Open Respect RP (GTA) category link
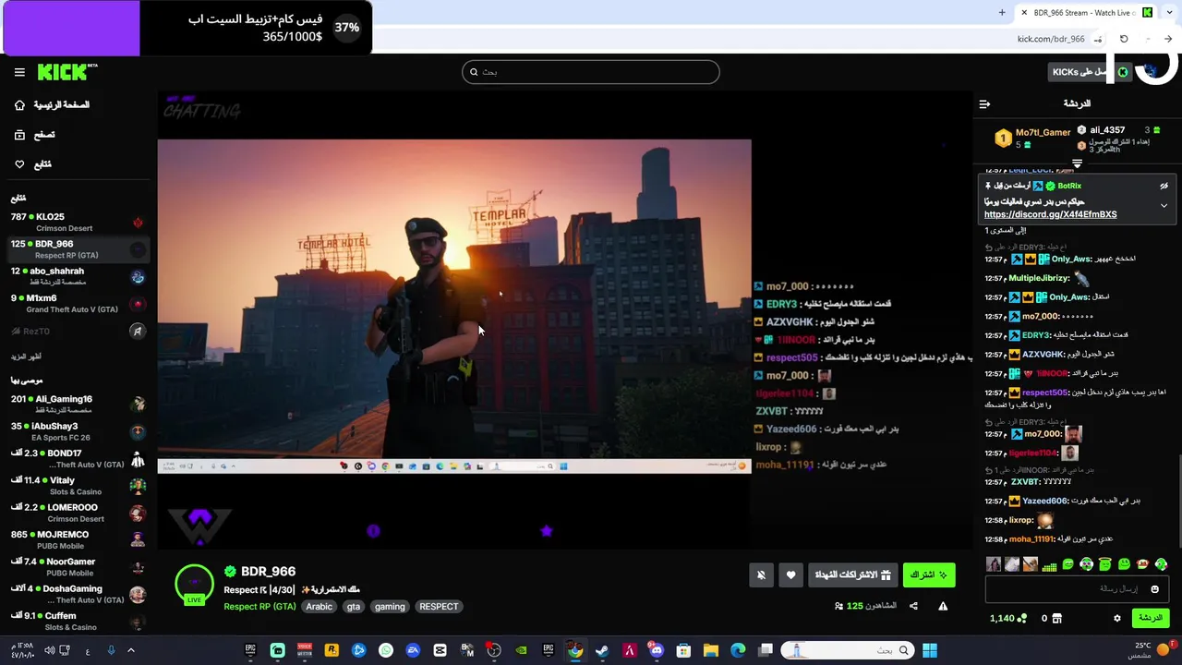 [x=259, y=607]
